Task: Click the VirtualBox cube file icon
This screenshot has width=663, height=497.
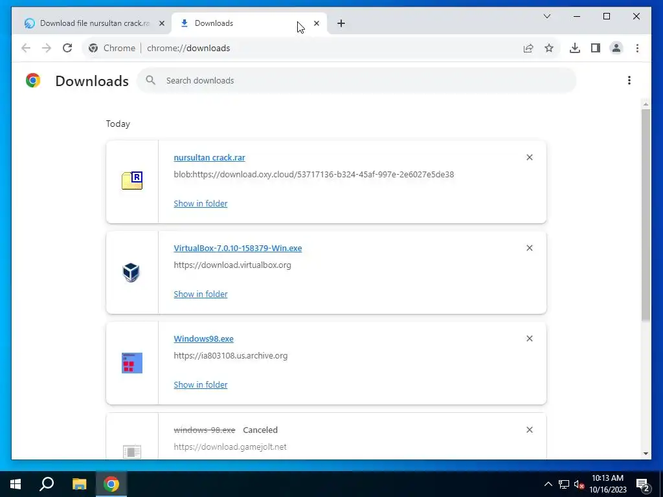Action: point(131,272)
